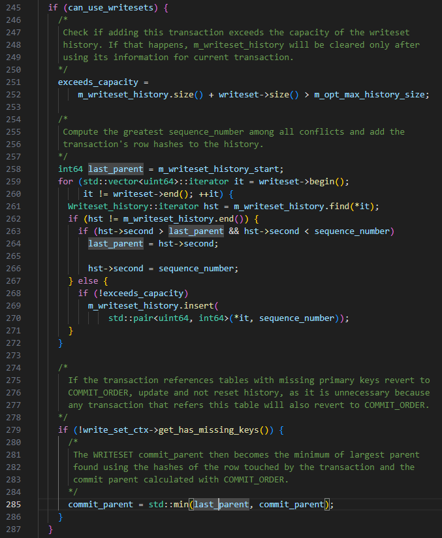
Task: Click 'int64' keyword on line 258
Action: pyautogui.click(x=71, y=169)
